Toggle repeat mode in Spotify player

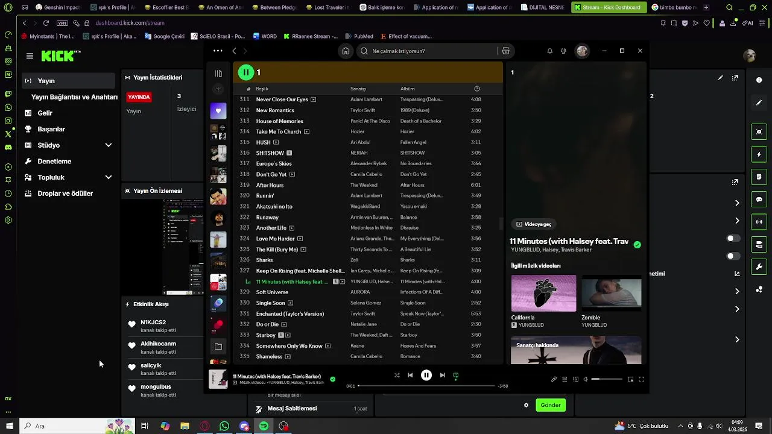[x=455, y=375]
